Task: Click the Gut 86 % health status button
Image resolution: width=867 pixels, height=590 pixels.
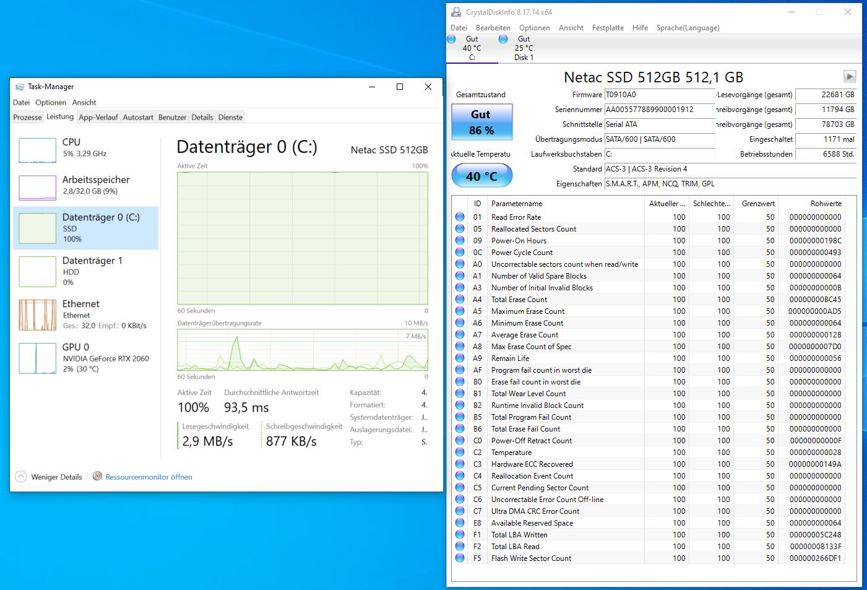Action: point(482,121)
